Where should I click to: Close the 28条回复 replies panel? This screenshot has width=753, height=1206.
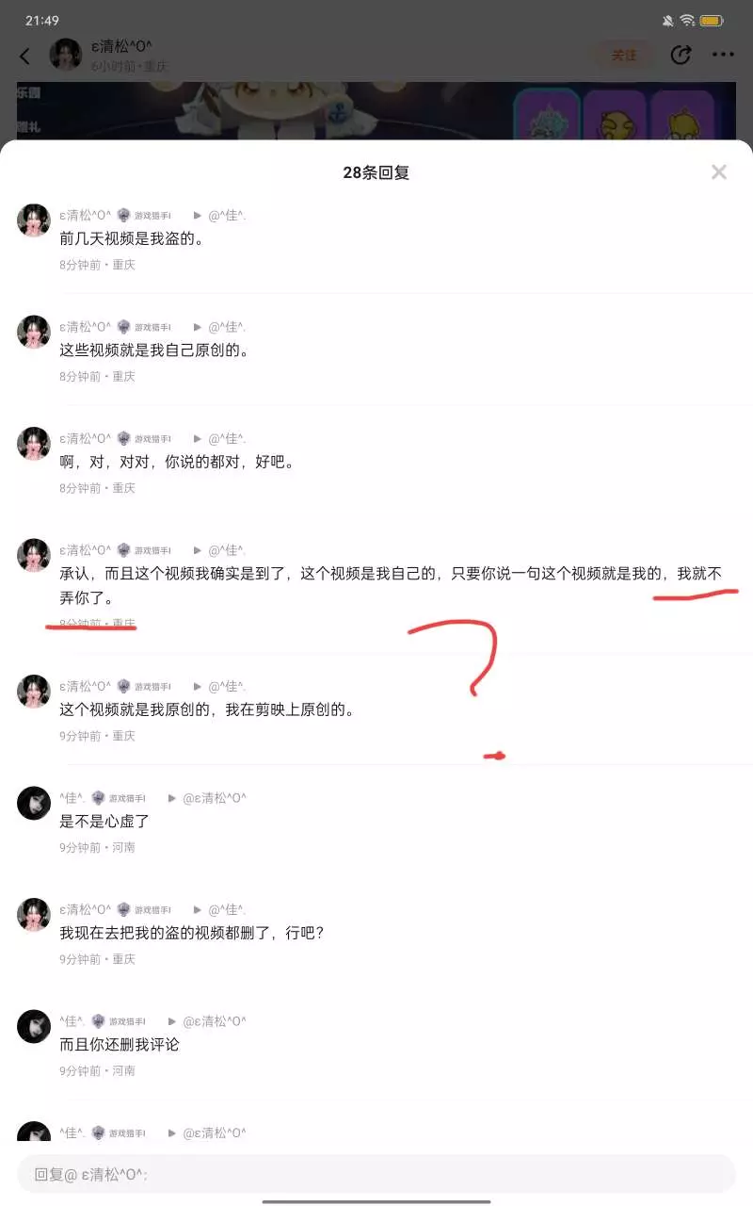[719, 172]
